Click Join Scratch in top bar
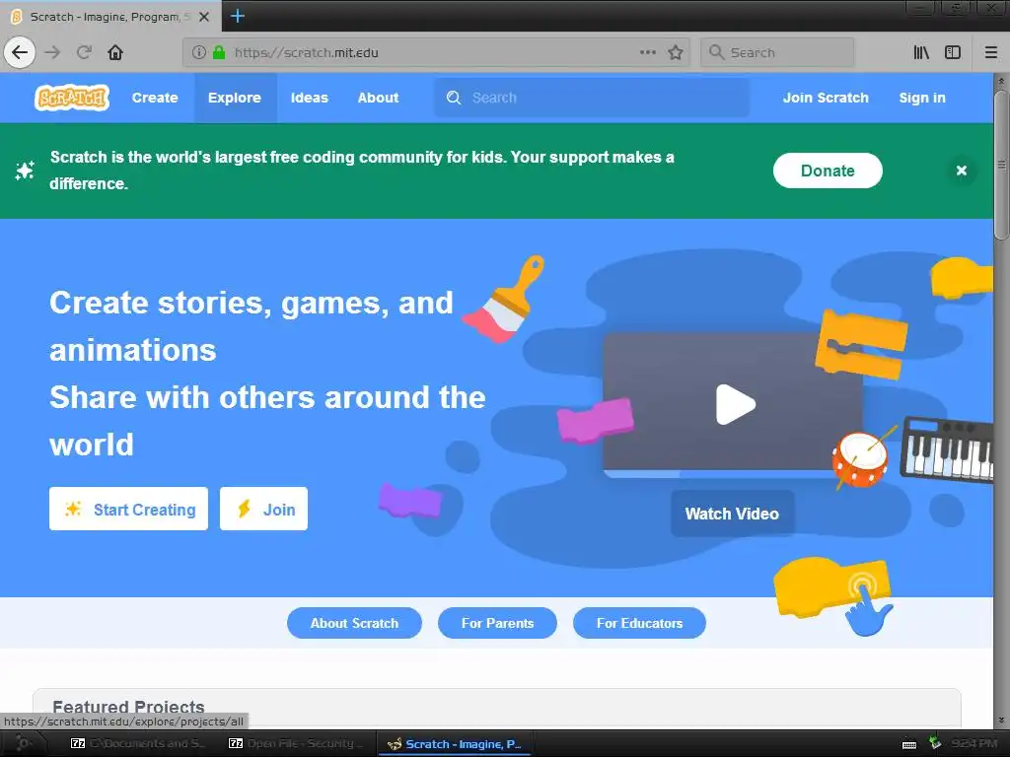The height and width of the screenshot is (757, 1010). click(x=826, y=98)
